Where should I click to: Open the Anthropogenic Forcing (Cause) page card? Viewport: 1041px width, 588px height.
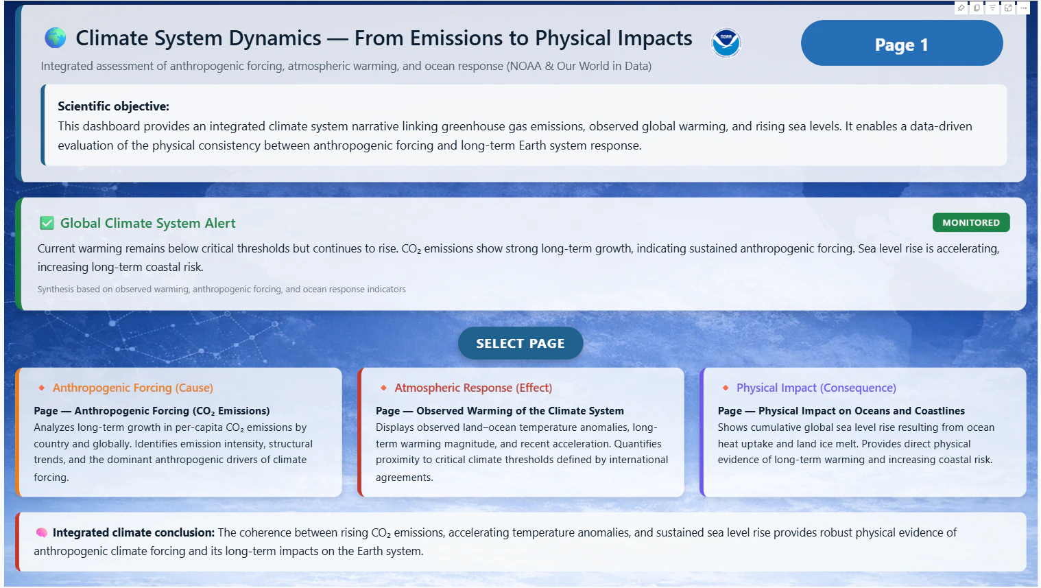click(x=178, y=432)
